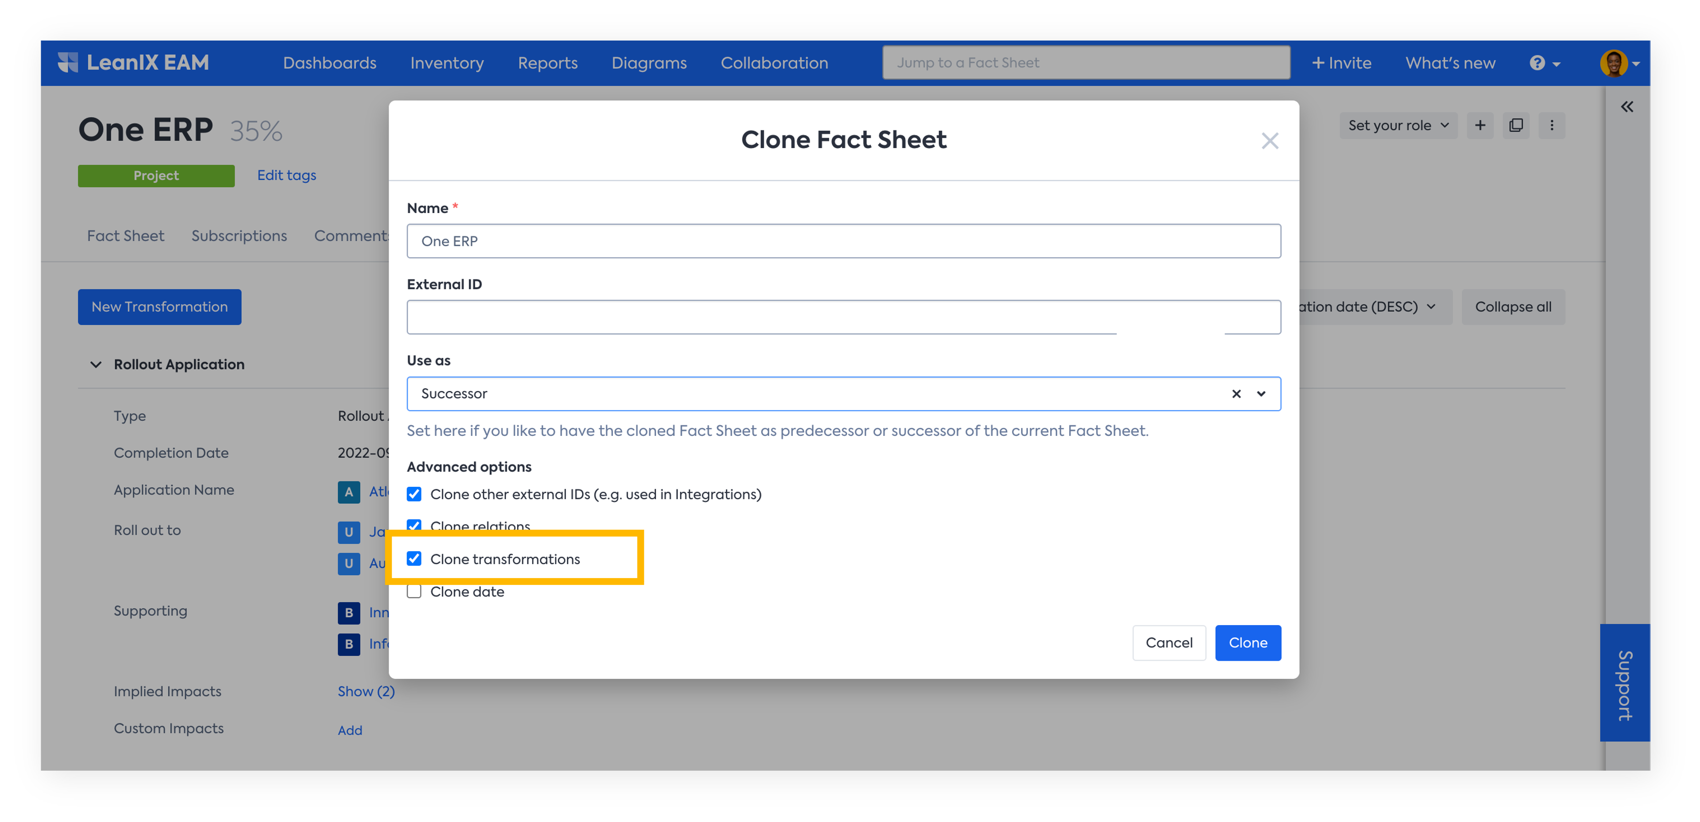
Task: Open the Support side tab
Action: [x=1625, y=683]
